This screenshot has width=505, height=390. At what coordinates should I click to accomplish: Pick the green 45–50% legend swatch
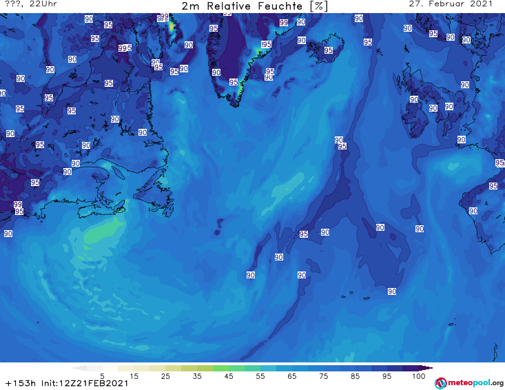point(236,368)
